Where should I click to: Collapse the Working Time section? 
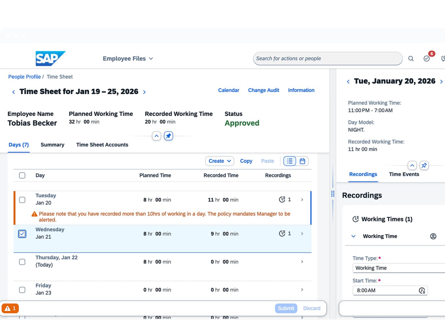(353, 236)
